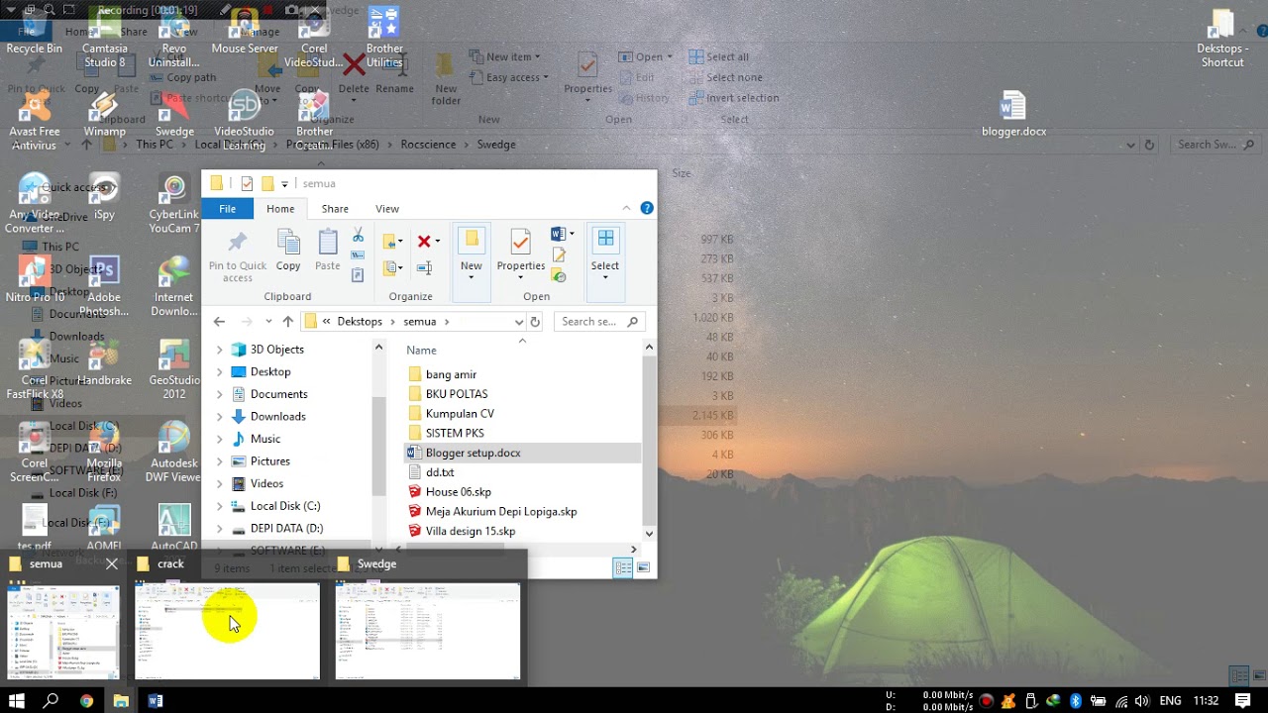
Task: Click the Word icon on the taskbar
Action: [x=156, y=701]
